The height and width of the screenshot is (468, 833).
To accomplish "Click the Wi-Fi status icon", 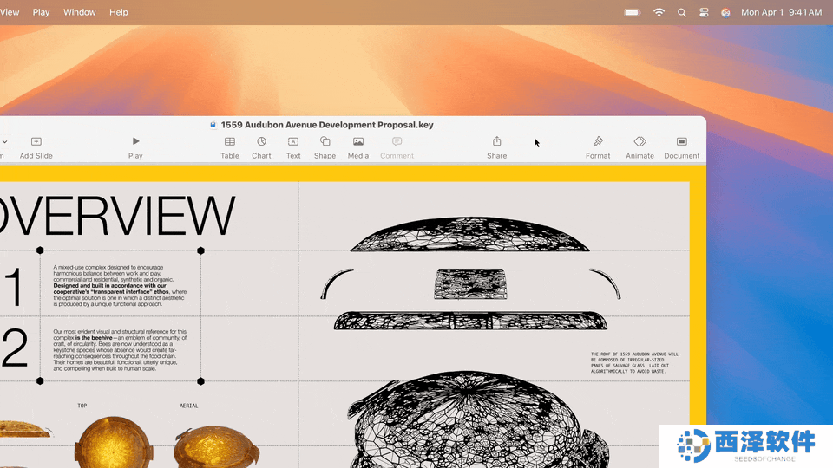I will (659, 12).
